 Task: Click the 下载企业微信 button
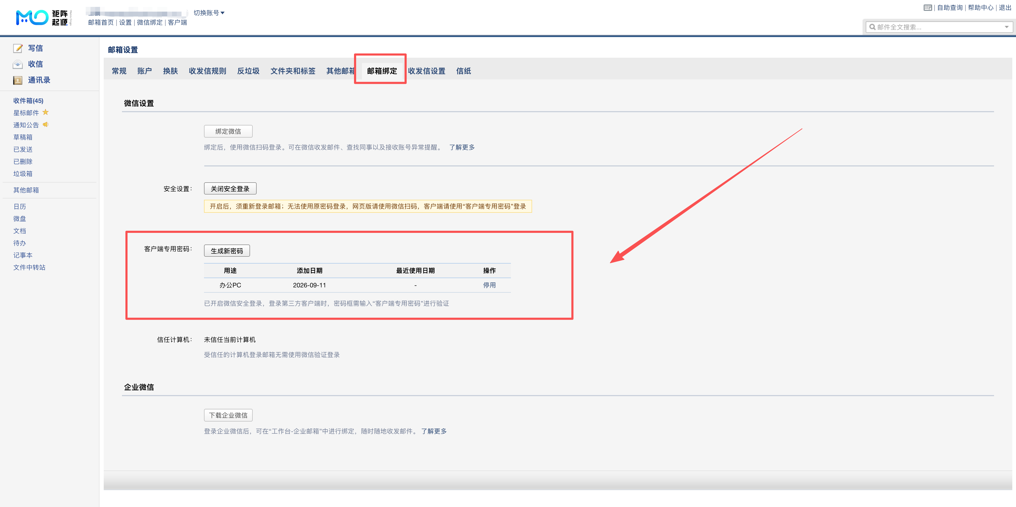228,415
